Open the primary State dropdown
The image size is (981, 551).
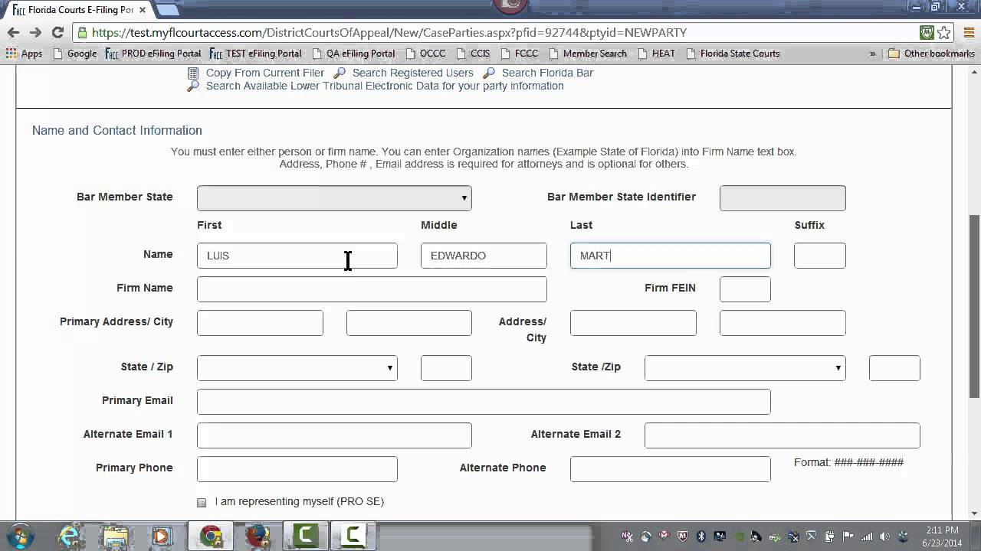click(x=297, y=368)
